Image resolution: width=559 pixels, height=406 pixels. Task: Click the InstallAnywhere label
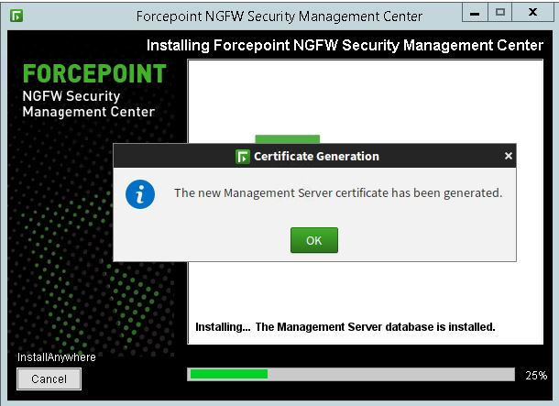pyautogui.click(x=56, y=357)
